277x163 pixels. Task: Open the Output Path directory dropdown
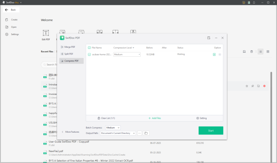point(118,133)
